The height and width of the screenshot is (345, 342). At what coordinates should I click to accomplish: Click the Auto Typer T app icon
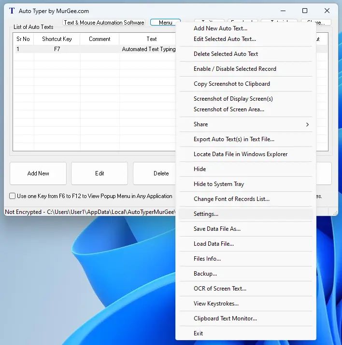click(12, 11)
